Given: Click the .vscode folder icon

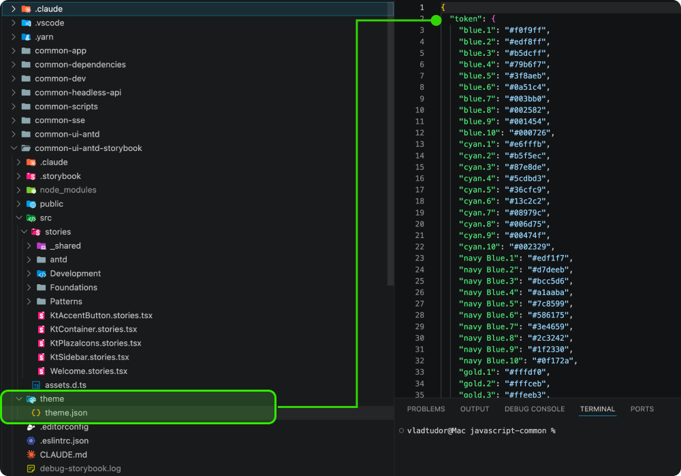Looking at the screenshot, I should click(x=26, y=23).
